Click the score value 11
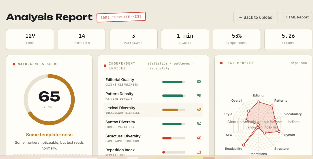Viewport: 313px width, 159px height. (199, 152)
